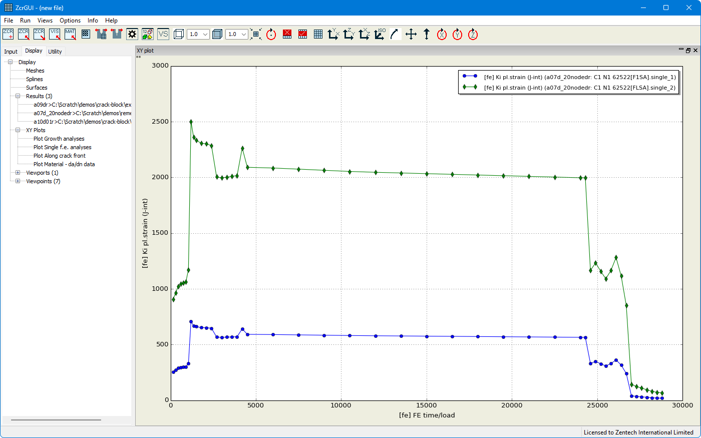Image resolution: width=701 pixels, height=438 pixels.
Task: Click the small mesh grid icon
Action: point(86,34)
